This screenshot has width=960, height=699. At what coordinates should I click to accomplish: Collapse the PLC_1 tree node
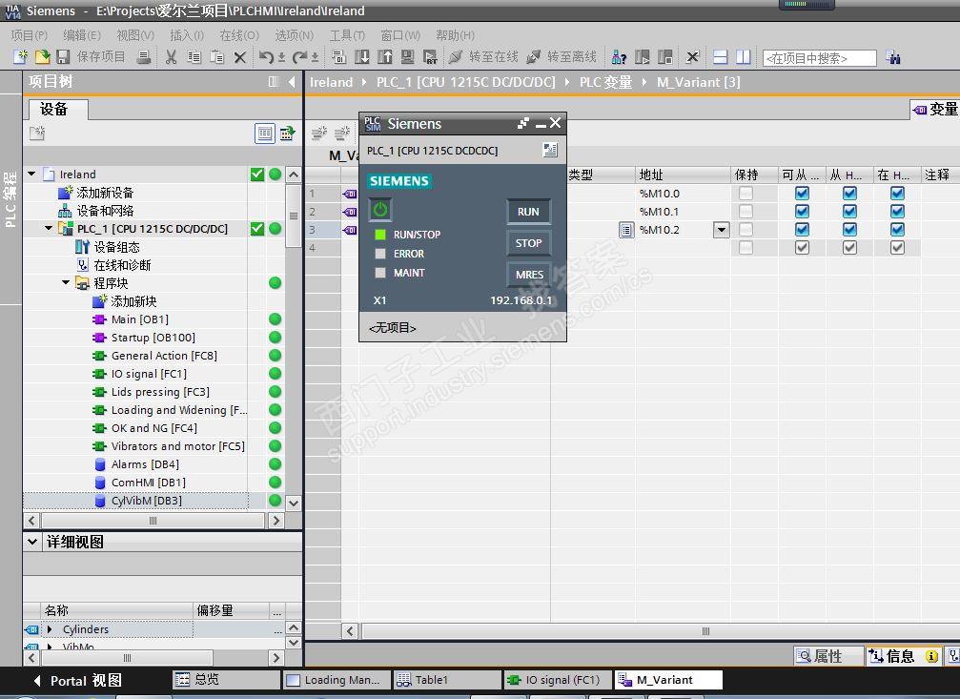pos(49,229)
